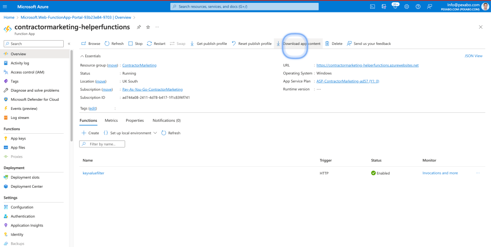Open the ContractorMarketing resource group link
This screenshot has width=491, height=247.
(x=140, y=65)
